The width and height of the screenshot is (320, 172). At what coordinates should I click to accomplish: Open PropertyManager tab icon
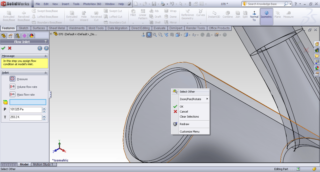click(x=10, y=36)
